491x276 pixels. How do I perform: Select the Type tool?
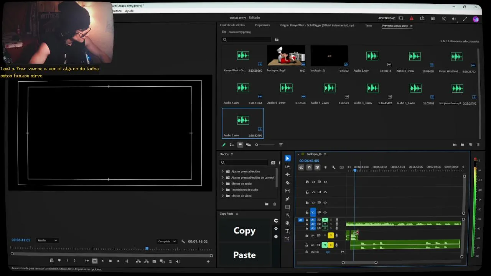(288, 231)
